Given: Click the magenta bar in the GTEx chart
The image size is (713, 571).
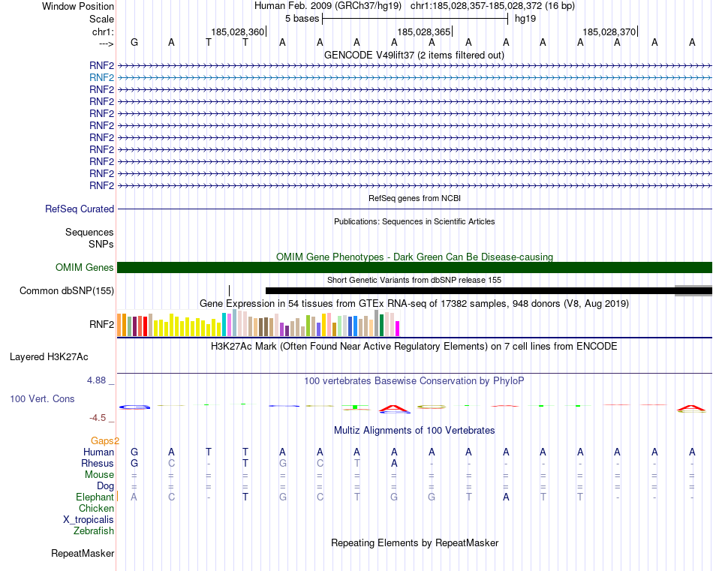Looking at the screenshot, I should [398, 329].
